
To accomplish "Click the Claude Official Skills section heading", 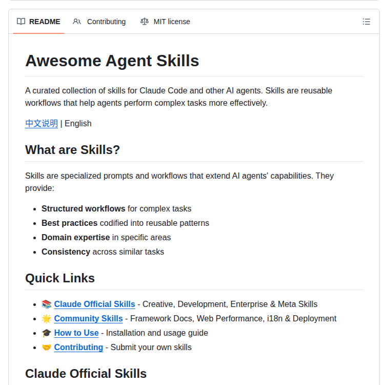I will 86,373.
